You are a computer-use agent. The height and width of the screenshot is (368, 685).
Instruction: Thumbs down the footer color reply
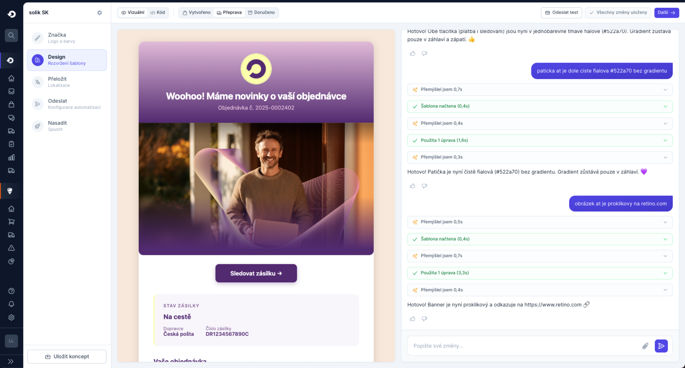click(x=424, y=186)
